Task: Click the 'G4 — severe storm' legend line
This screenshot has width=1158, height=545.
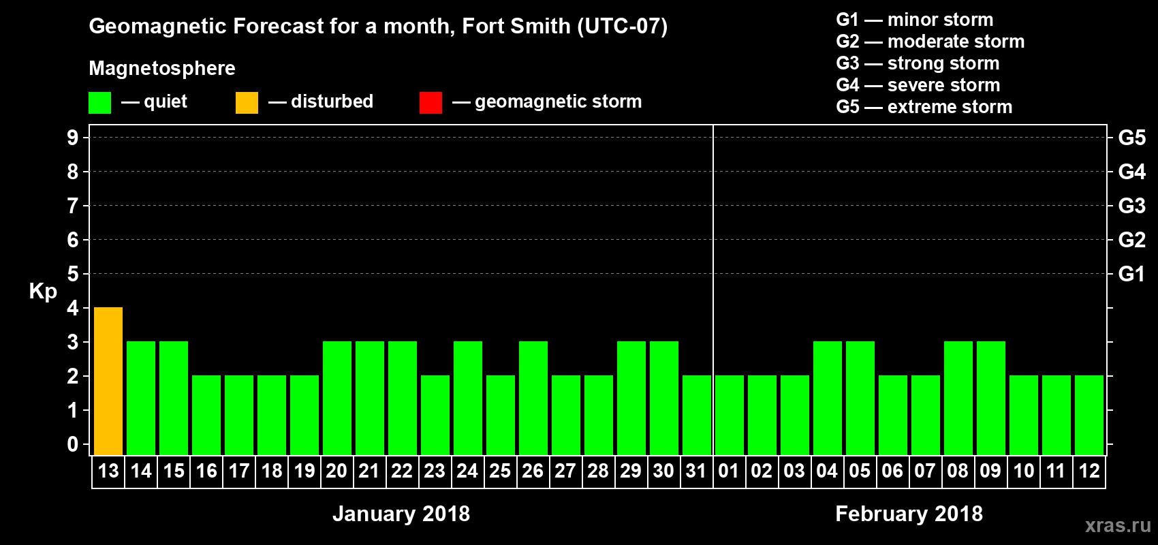Action: click(x=918, y=85)
